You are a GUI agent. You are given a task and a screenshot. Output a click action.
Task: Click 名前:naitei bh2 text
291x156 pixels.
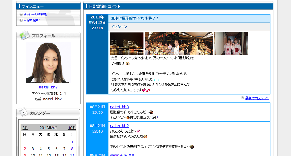pyautogui.click(x=48, y=99)
